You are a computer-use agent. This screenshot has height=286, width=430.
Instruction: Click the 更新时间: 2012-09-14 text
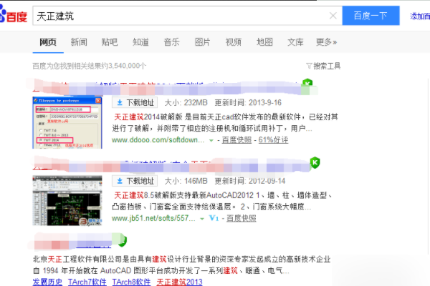tap(250, 181)
